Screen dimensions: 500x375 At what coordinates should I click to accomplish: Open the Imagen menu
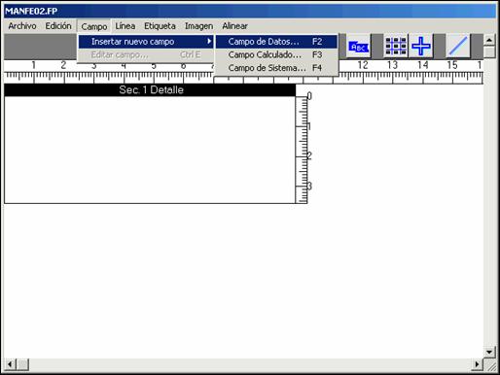point(198,26)
